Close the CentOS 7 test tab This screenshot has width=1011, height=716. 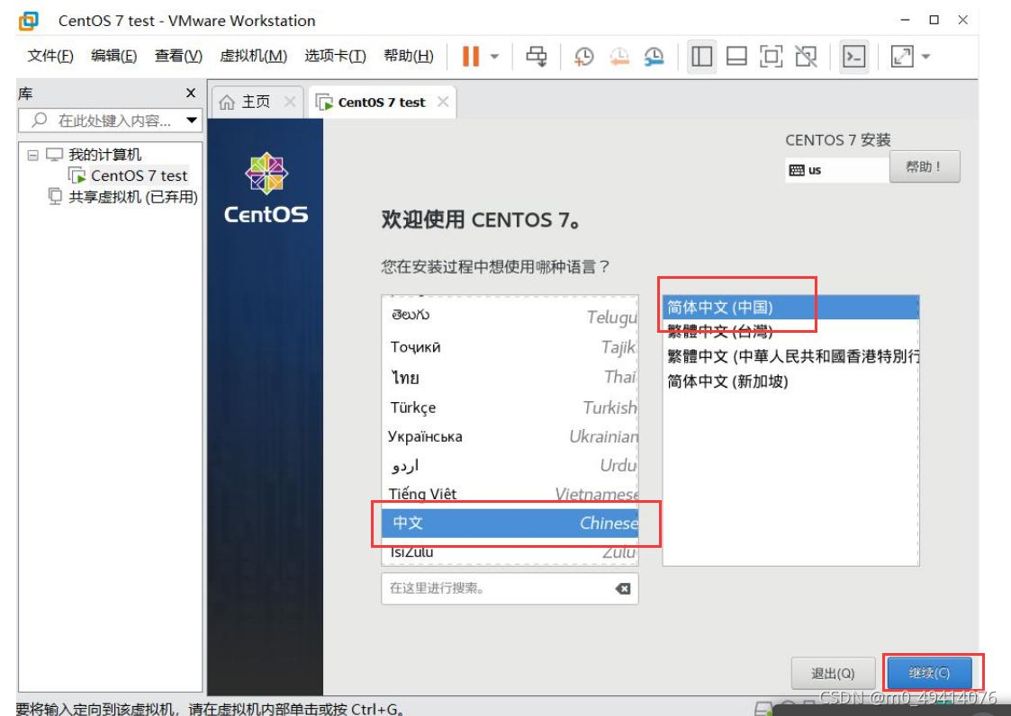pyautogui.click(x=443, y=102)
